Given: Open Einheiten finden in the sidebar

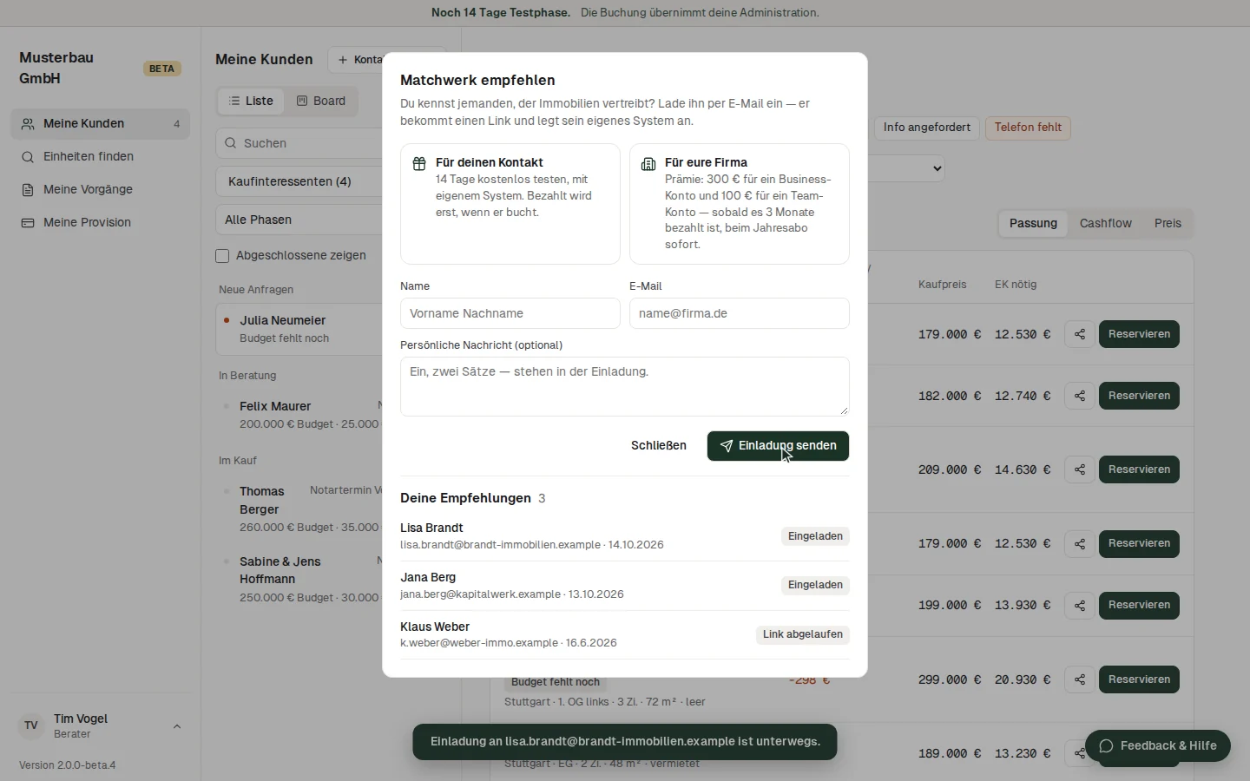Looking at the screenshot, I should [x=100, y=157].
